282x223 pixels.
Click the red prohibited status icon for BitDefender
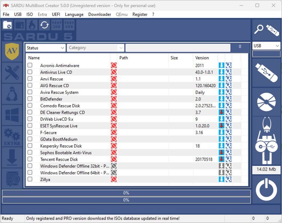(114, 99)
